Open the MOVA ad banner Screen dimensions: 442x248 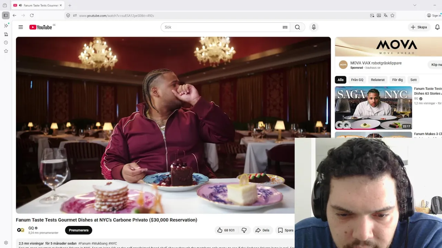tap(388, 47)
